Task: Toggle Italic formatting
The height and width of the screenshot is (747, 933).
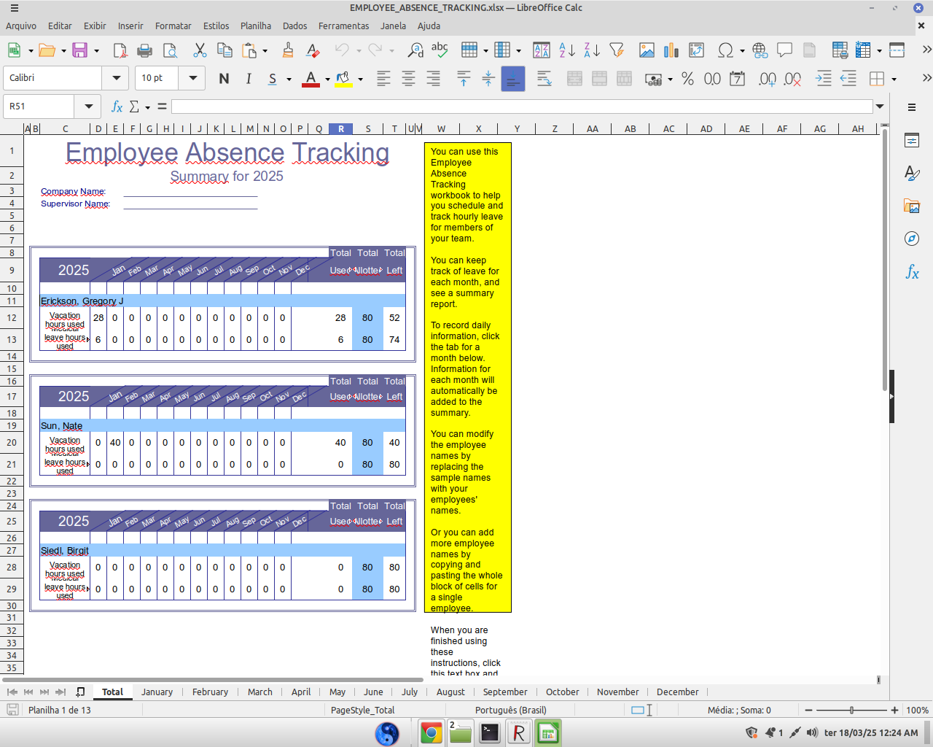Action: click(249, 78)
